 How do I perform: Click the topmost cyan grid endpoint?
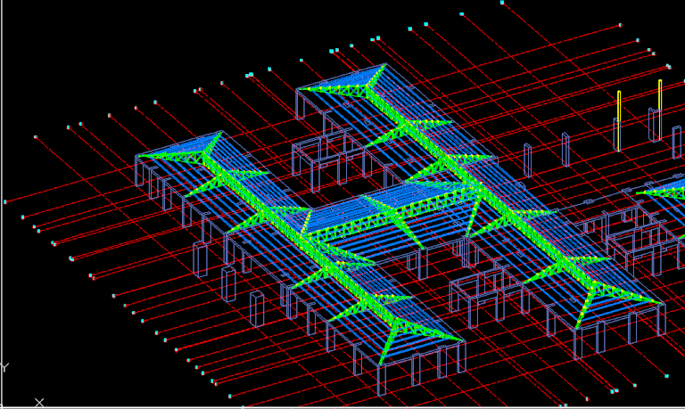click(502, 3)
